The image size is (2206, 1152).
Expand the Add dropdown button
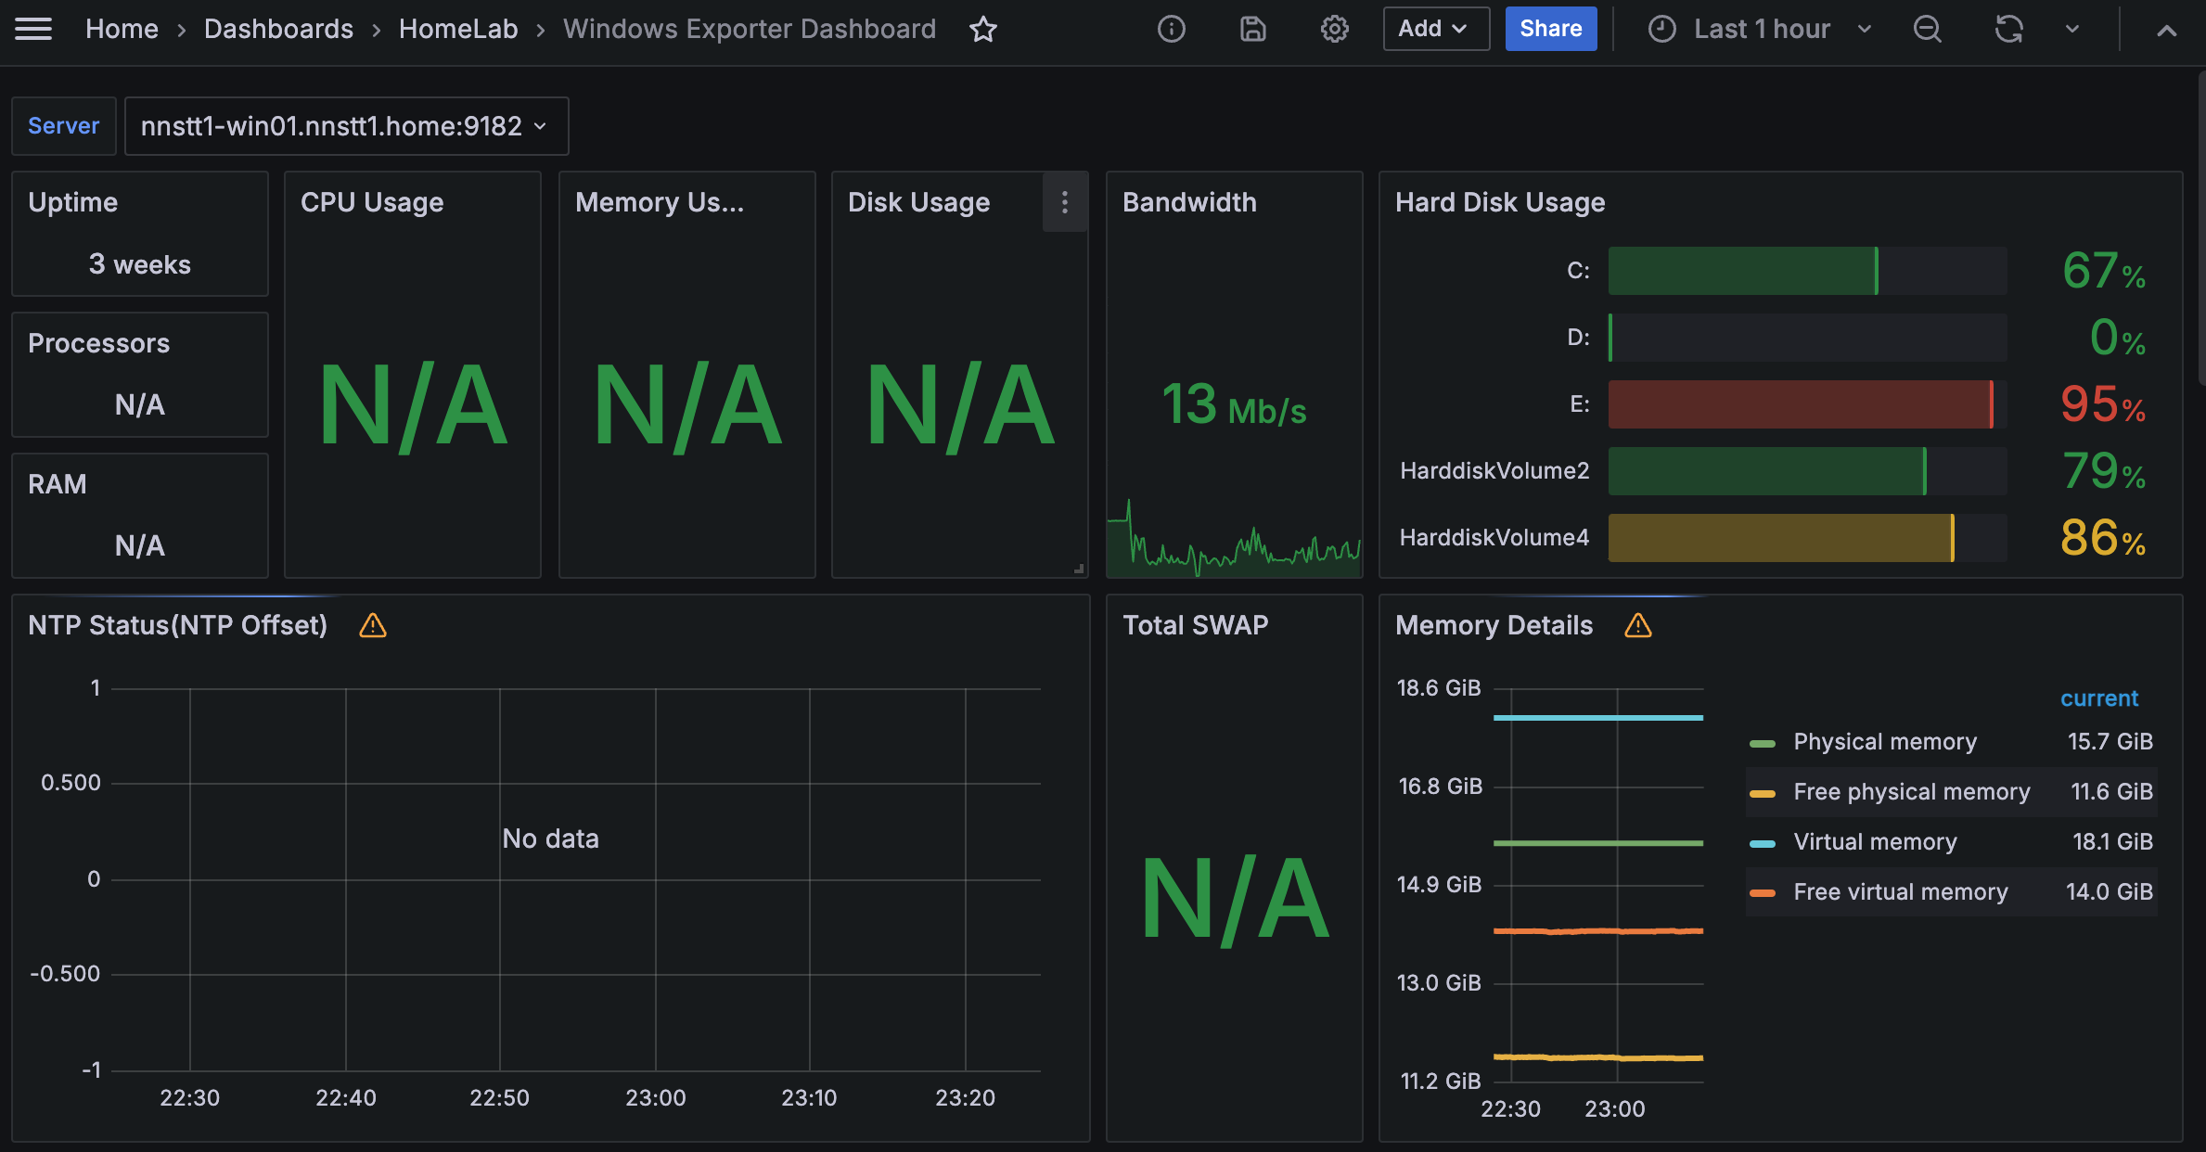coord(1435,29)
